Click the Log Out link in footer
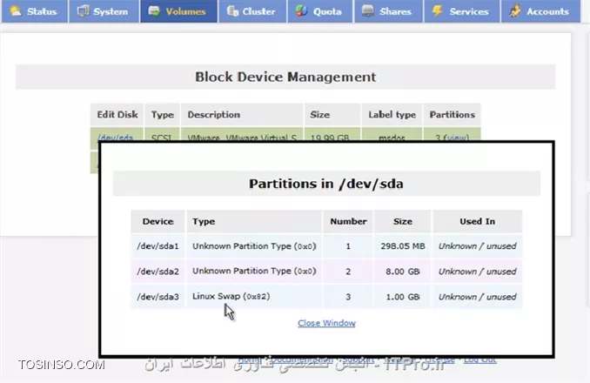This screenshot has width=590, height=383. pyautogui.click(x=479, y=359)
